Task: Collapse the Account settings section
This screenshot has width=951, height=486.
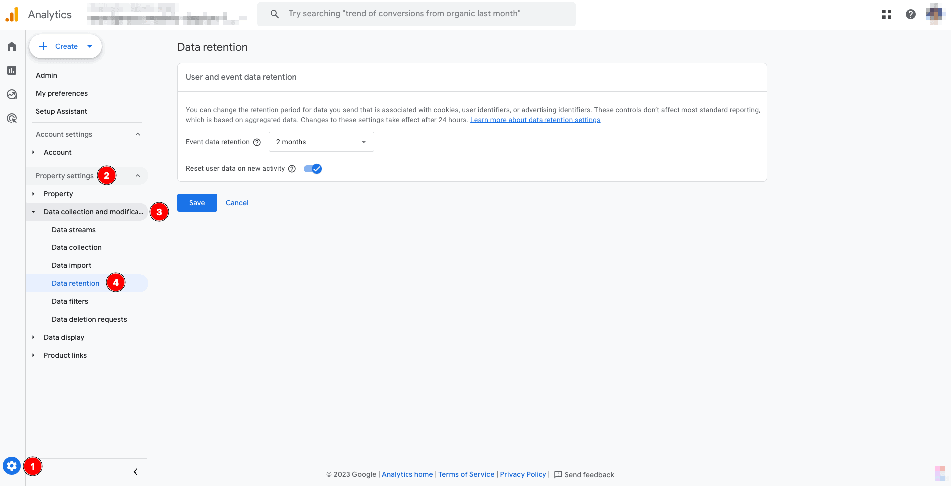Action: pyautogui.click(x=138, y=134)
